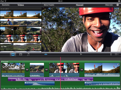Select the red helmet clip in timeline

(x=64, y=70)
